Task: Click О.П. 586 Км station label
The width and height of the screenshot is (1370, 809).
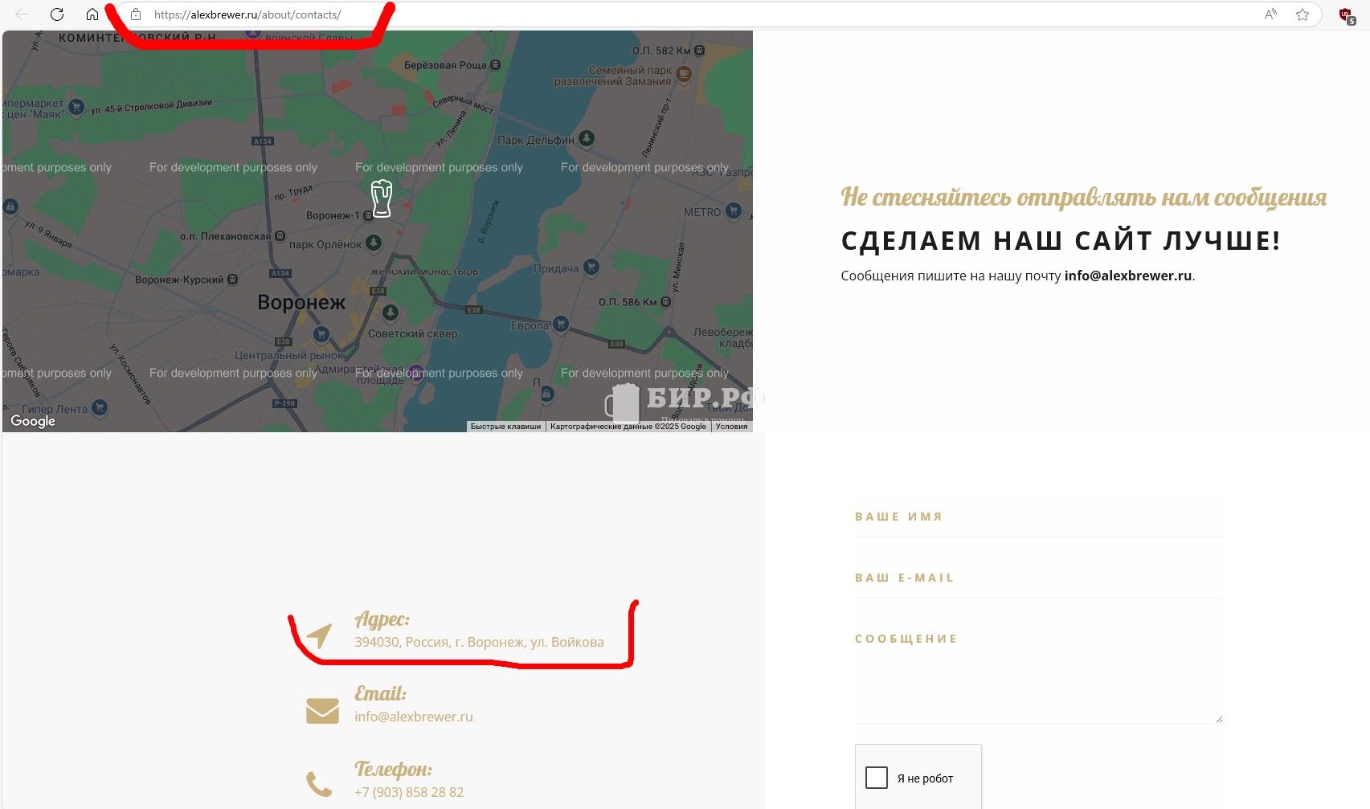Action: coord(628,302)
